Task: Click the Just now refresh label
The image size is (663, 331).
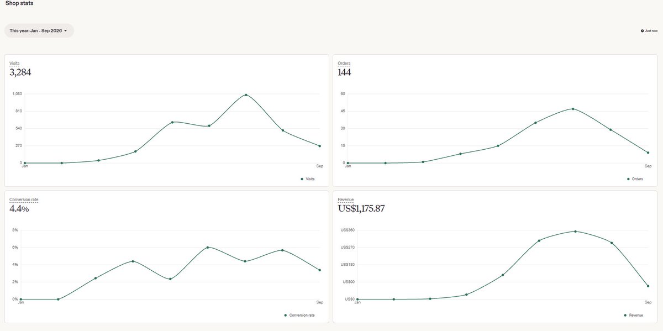Action: point(651,31)
